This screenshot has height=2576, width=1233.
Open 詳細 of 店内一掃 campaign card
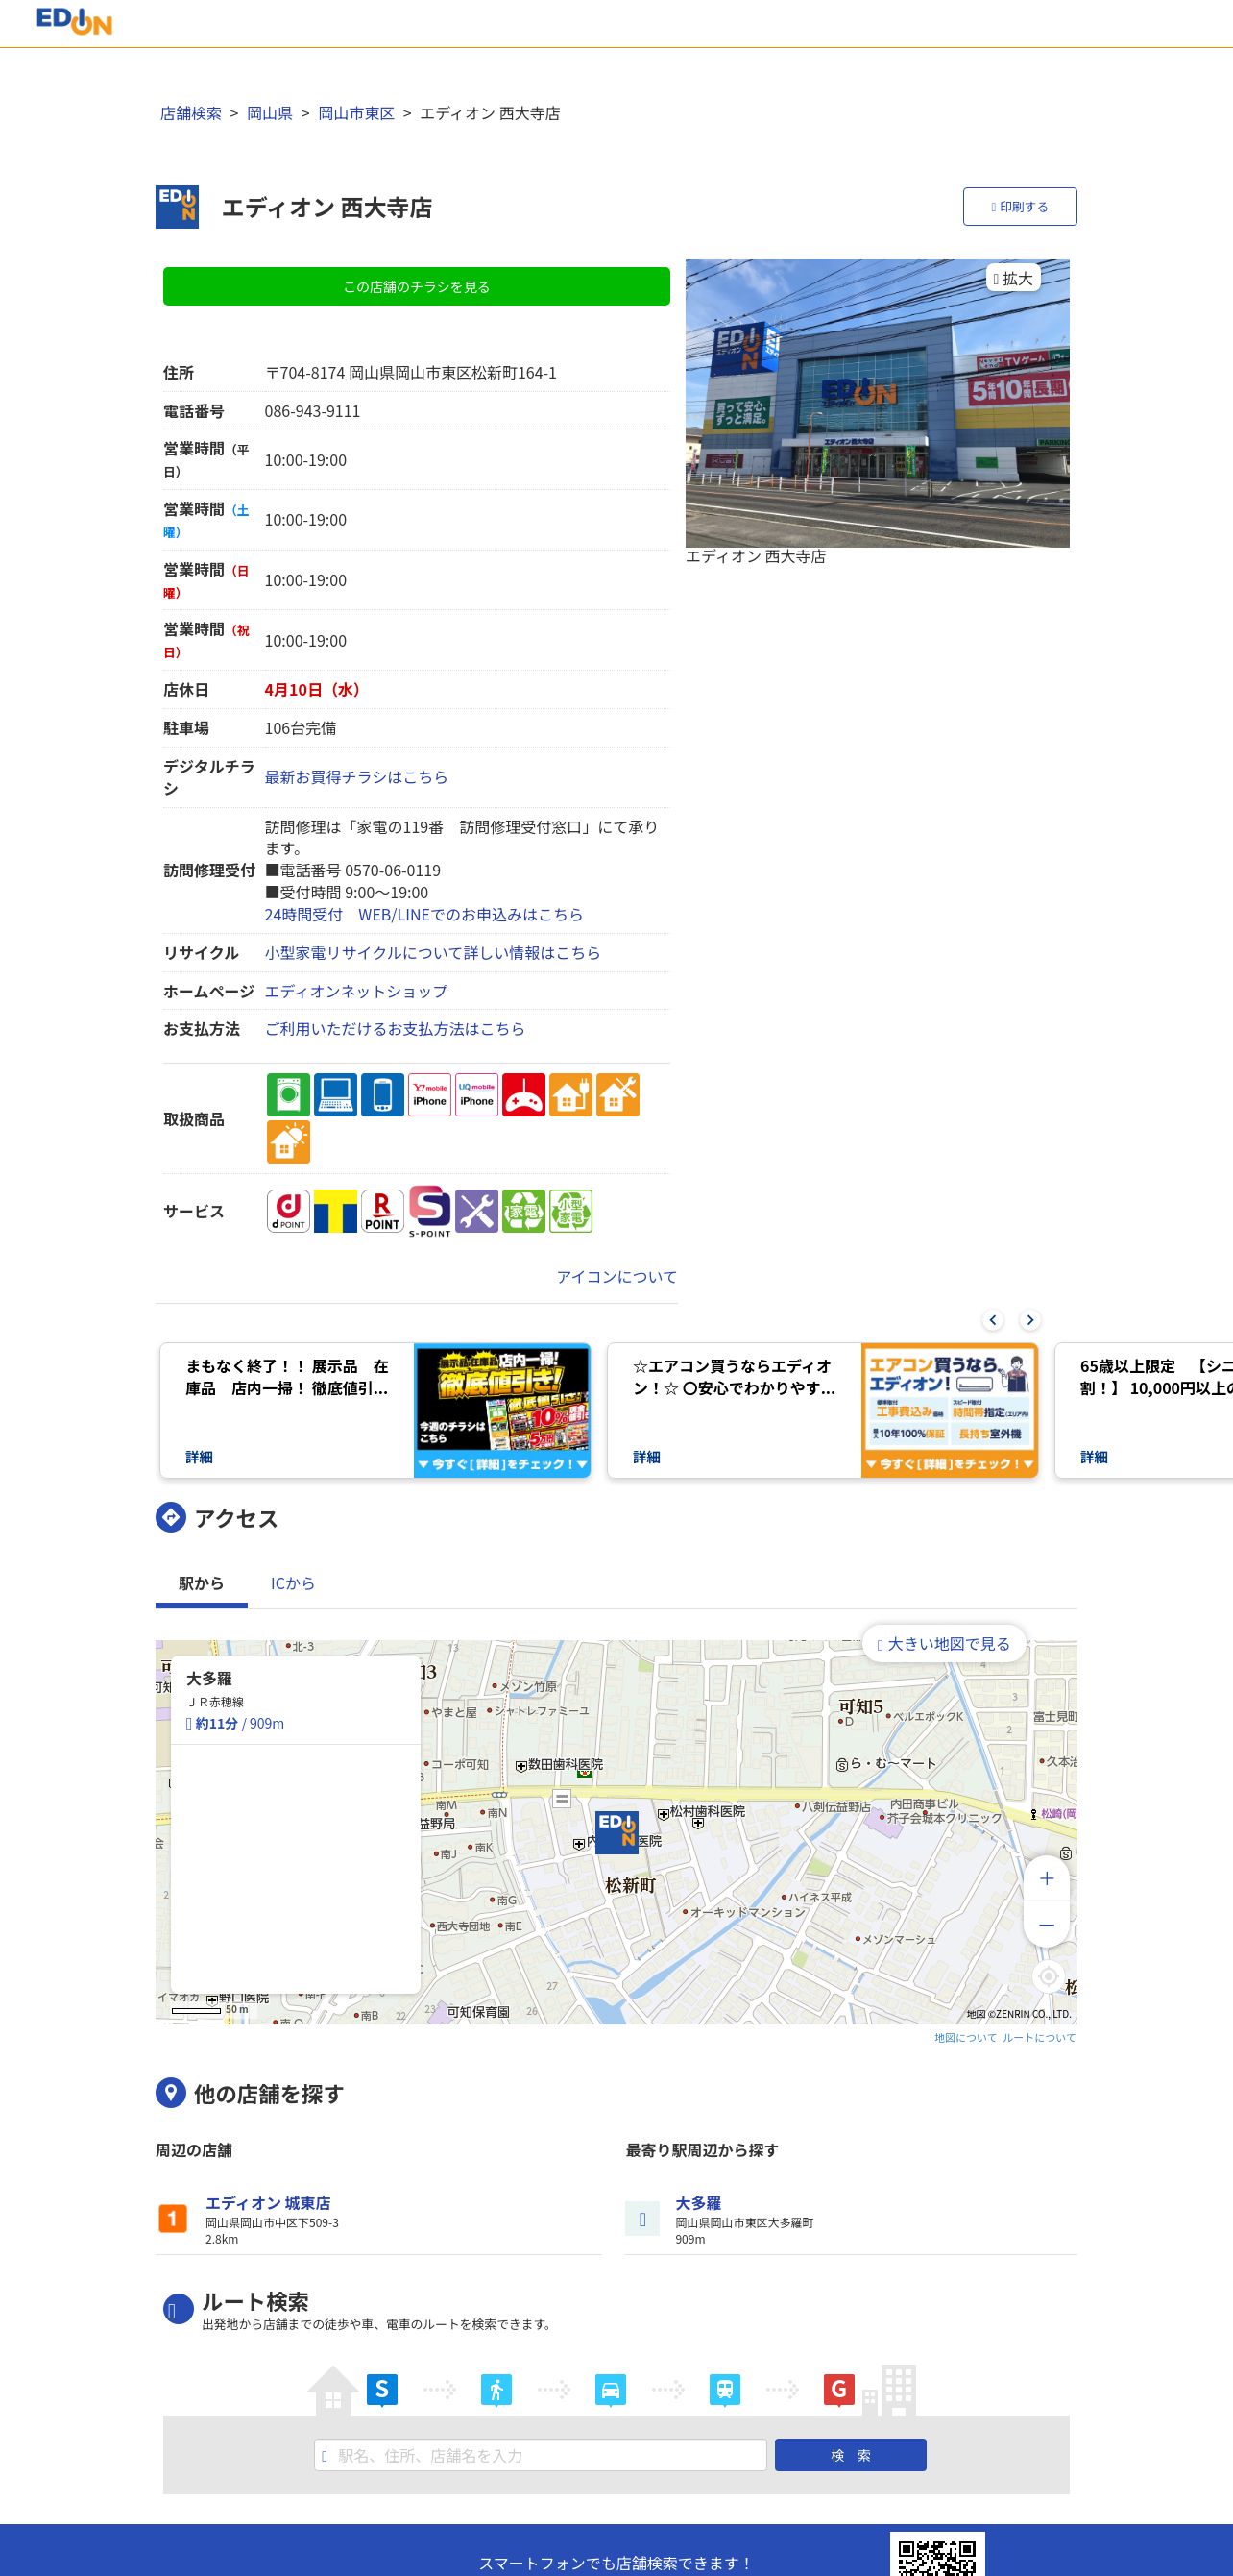click(x=199, y=1457)
